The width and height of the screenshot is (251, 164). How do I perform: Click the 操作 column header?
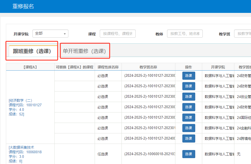pyautogui.click(x=189, y=67)
